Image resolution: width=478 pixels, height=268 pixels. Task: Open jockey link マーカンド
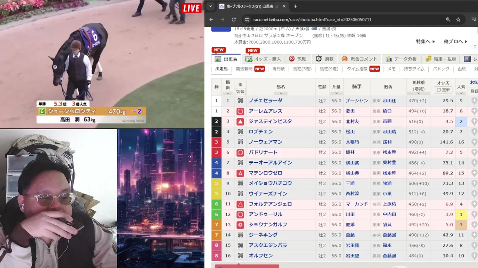357,204
